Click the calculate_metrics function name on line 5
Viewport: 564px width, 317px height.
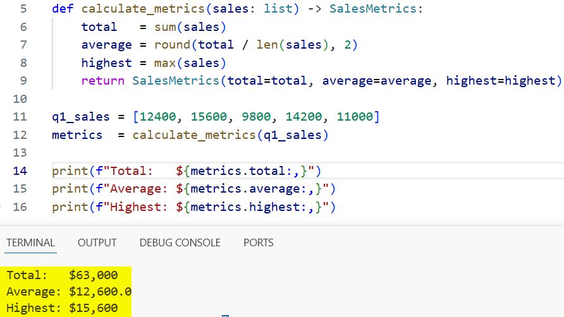point(143,9)
